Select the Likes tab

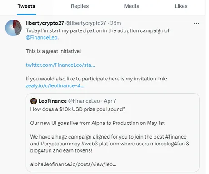click(181, 6)
